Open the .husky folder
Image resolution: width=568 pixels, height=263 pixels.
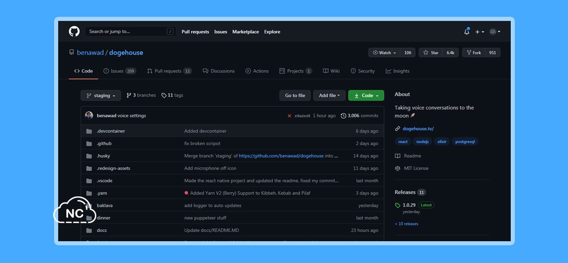pyautogui.click(x=104, y=156)
